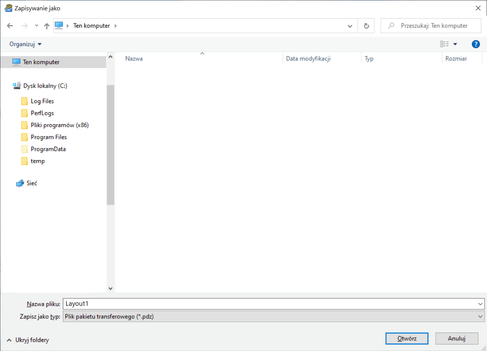Open the Zapisz jako typ dropdown
The width and height of the screenshot is (487, 351).
(481, 317)
